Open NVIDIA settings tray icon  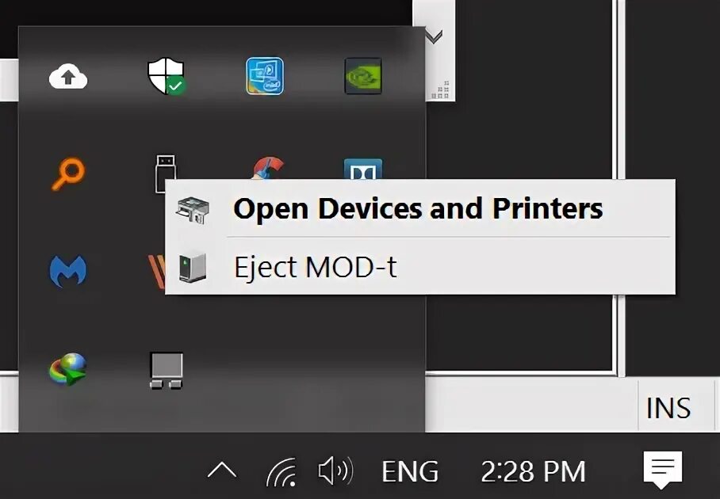click(x=363, y=76)
